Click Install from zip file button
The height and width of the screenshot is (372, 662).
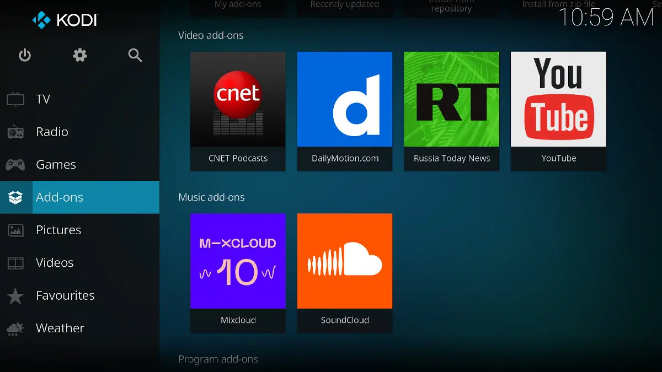click(x=558, y=4)
